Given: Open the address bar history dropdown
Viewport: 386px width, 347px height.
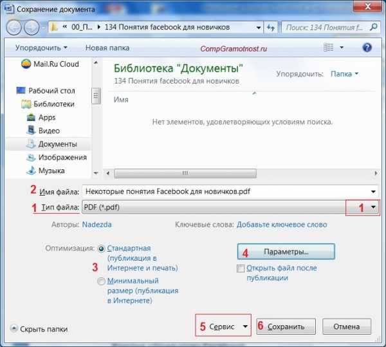Looking at the screenshot, I should click(x=259, y=28).
